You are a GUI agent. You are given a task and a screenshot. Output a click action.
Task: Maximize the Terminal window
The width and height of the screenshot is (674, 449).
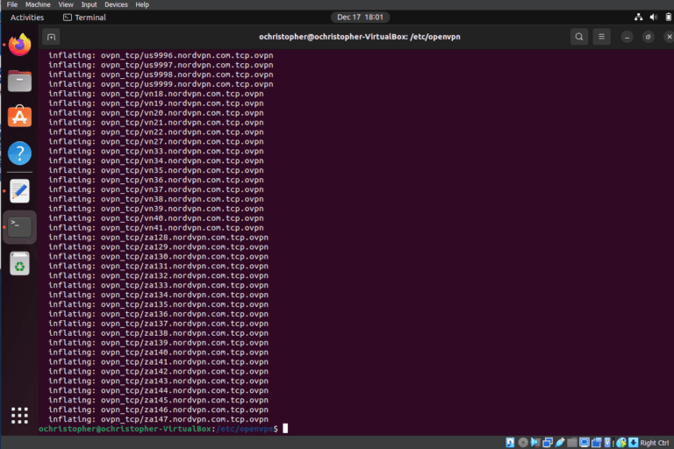pos(649,37)
